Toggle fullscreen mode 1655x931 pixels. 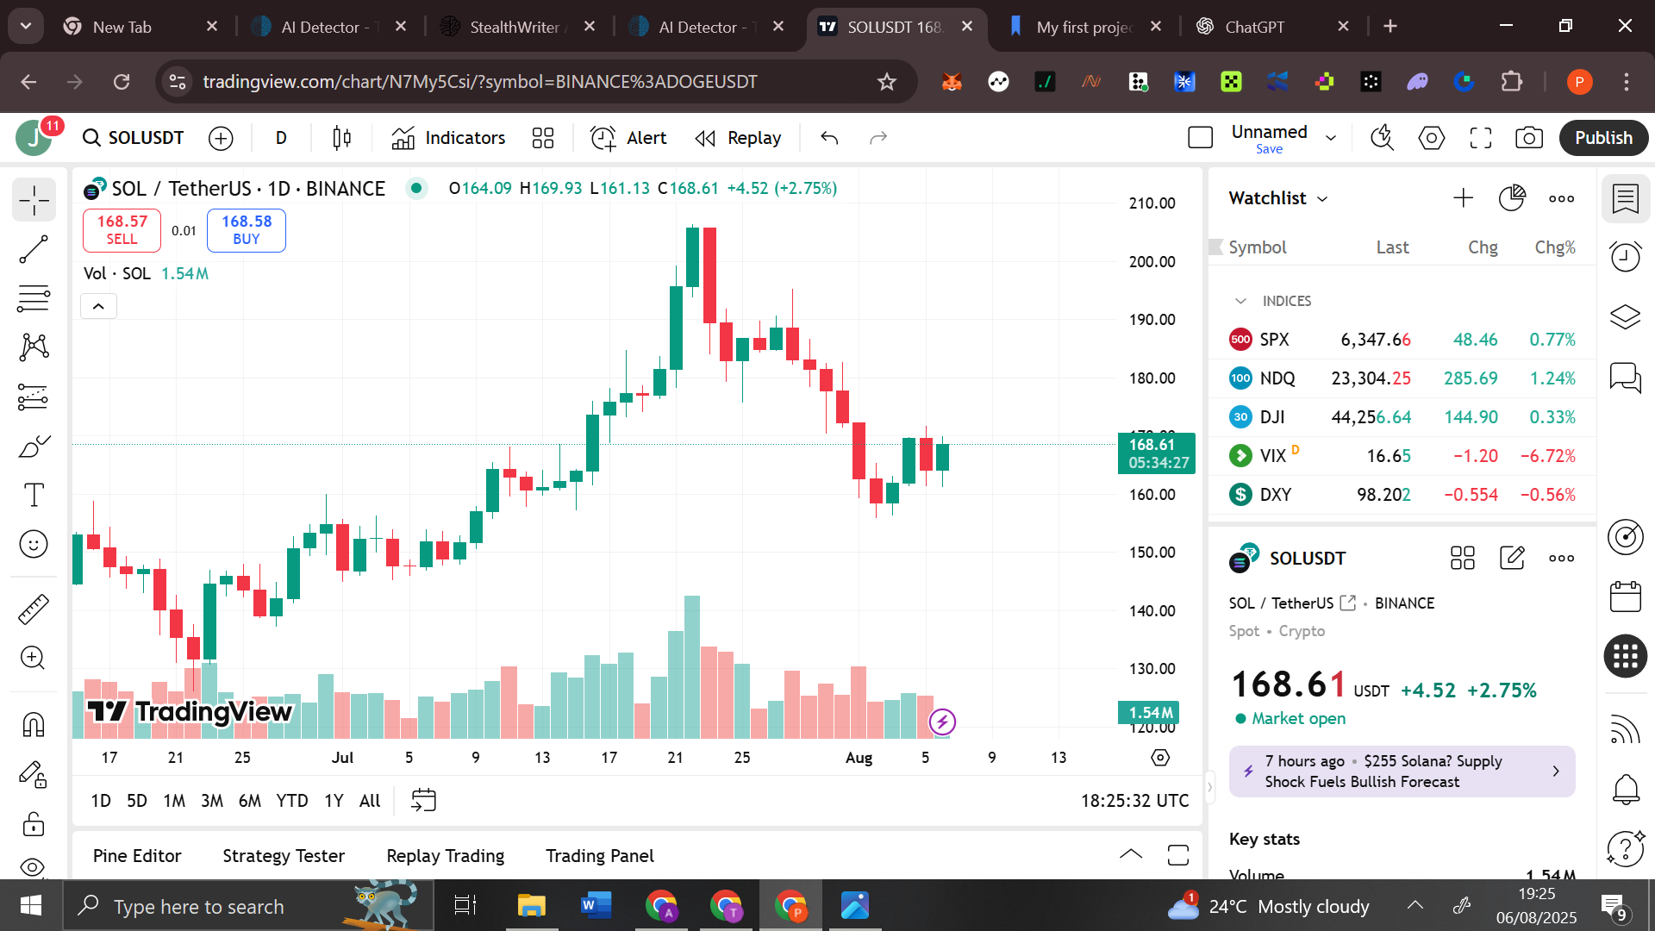tap(1481, 138)
